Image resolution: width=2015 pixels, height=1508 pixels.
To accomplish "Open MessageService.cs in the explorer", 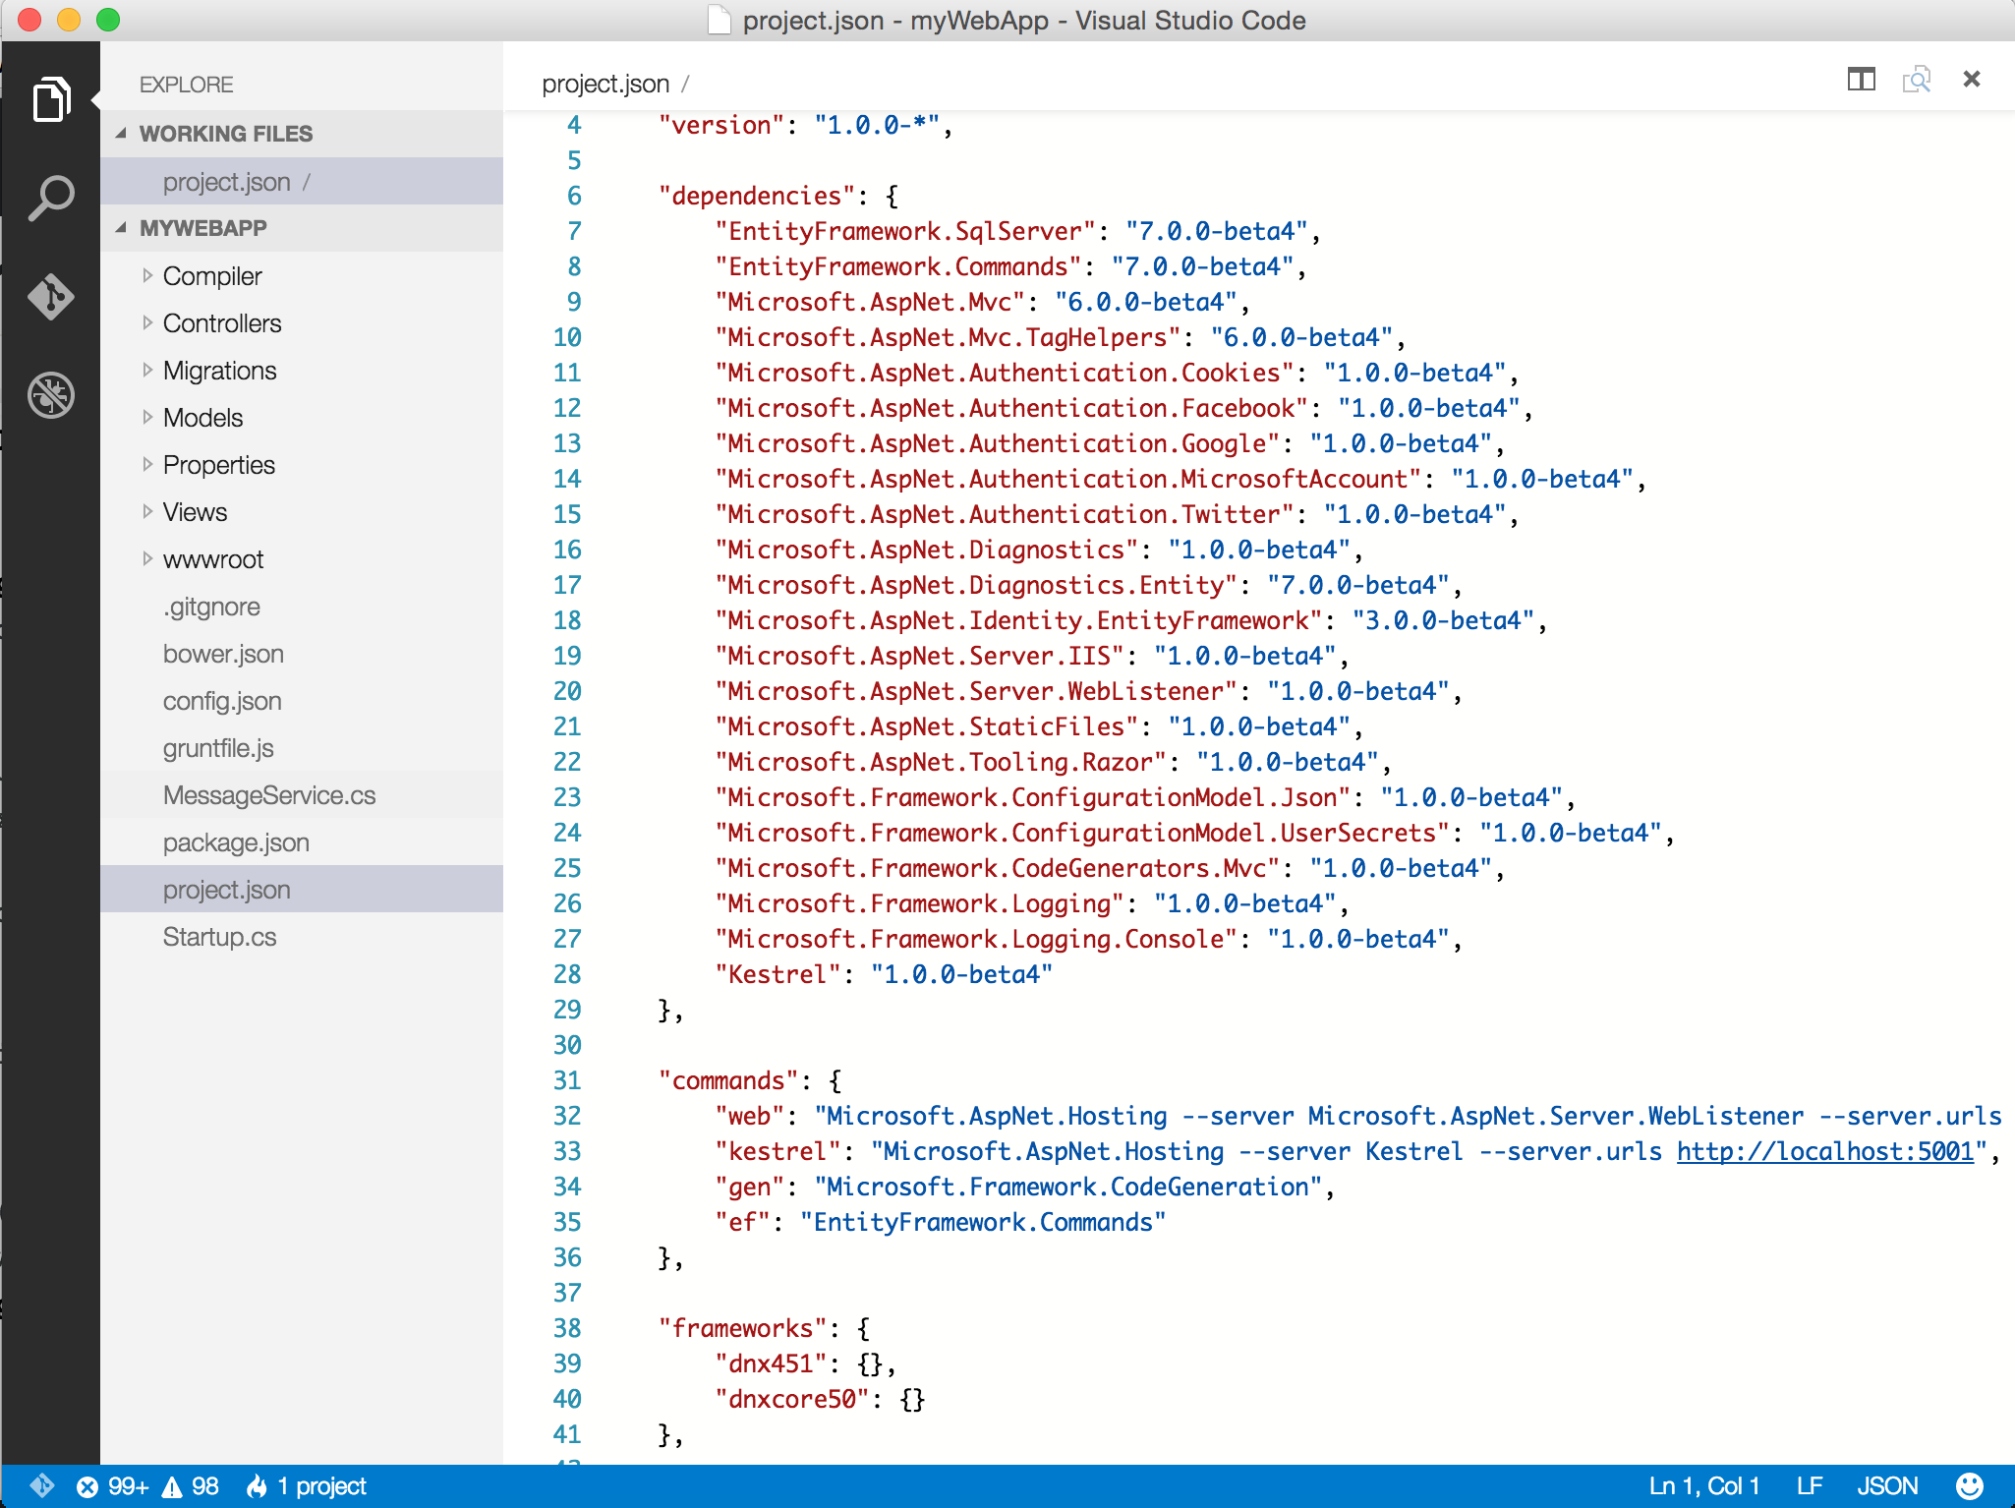I will (302, 795).
